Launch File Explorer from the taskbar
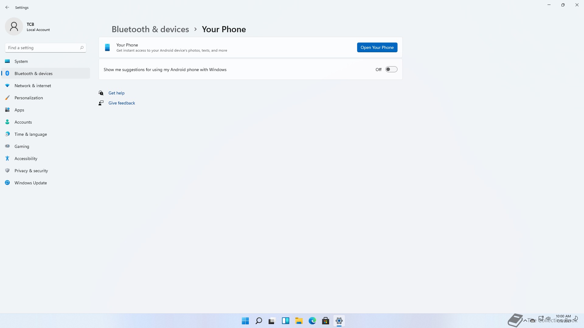 tap(299, 321)
